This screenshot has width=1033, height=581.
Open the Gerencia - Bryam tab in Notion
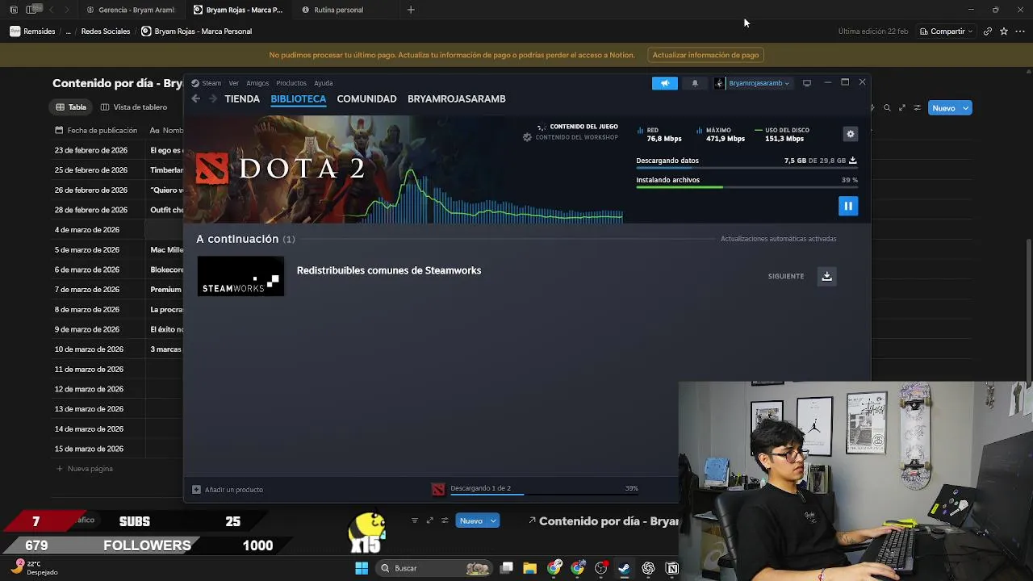[130, 10]
